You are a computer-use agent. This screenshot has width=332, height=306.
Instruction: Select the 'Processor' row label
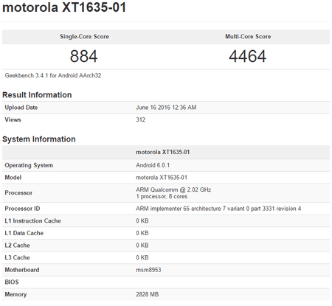[x=18, y=192]
